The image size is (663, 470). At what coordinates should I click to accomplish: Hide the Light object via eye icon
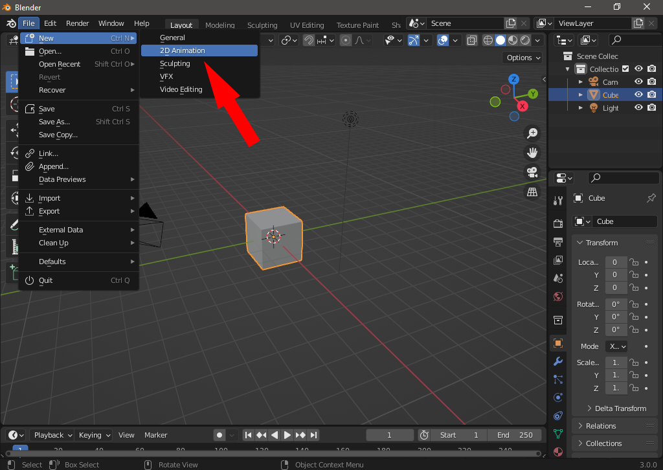(638, 108)
